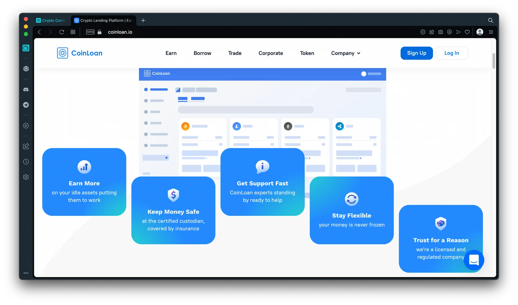Open the sidebar pinboard edit icon
Viewport: 518px width, 305px height.
[26, 146]
